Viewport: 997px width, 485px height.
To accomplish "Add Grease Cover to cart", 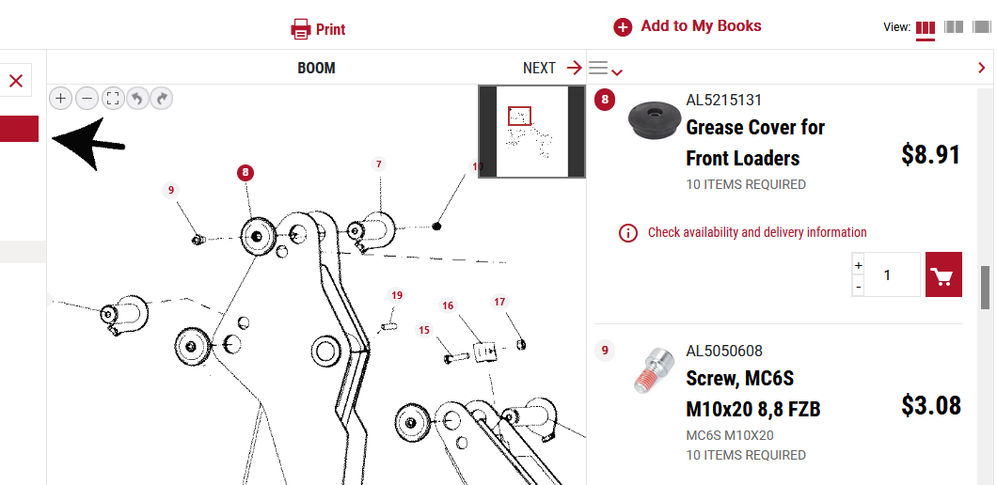I will (x=943, y=274).
